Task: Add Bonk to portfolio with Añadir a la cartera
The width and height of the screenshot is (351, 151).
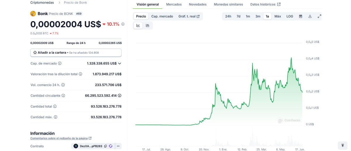Action: [x=76, y=53]
